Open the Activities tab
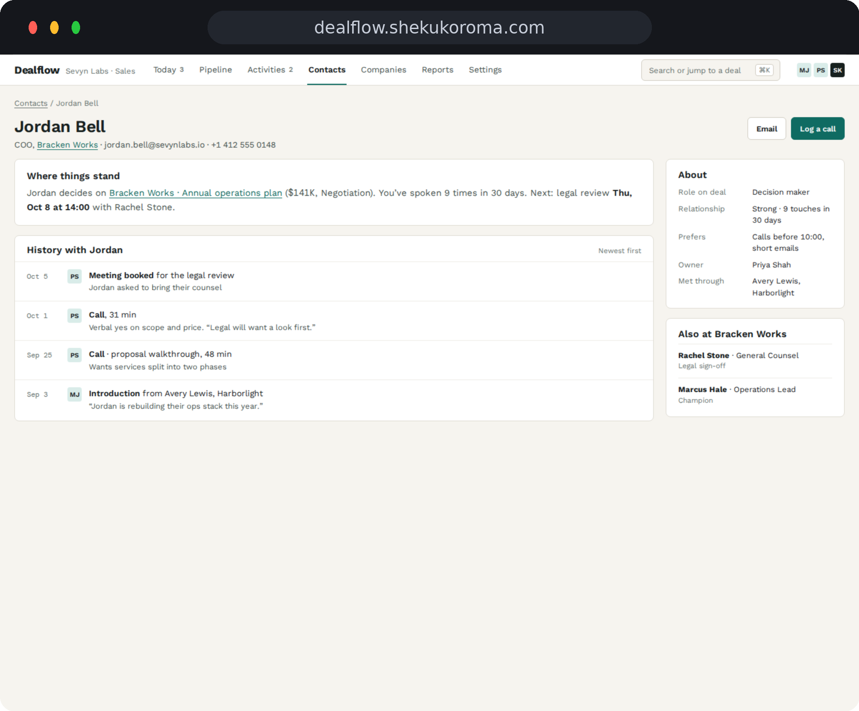Viewport: 859px width, 711px height. click(x=270, y=70)
